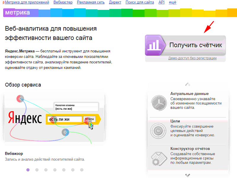The height and width of the screenshot is (178, 237).
Task: Select the first purple carousel dot
Action: click(x=28, y=170)
